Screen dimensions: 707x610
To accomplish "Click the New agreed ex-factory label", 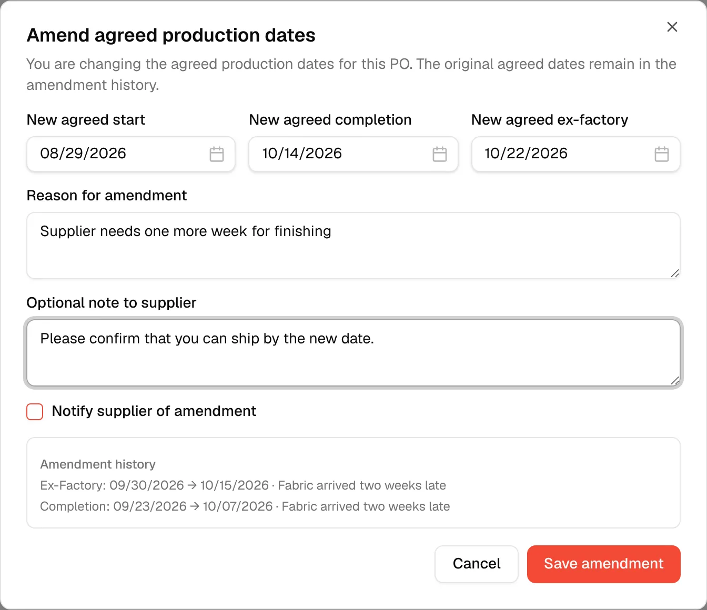I will click(550, 120).
